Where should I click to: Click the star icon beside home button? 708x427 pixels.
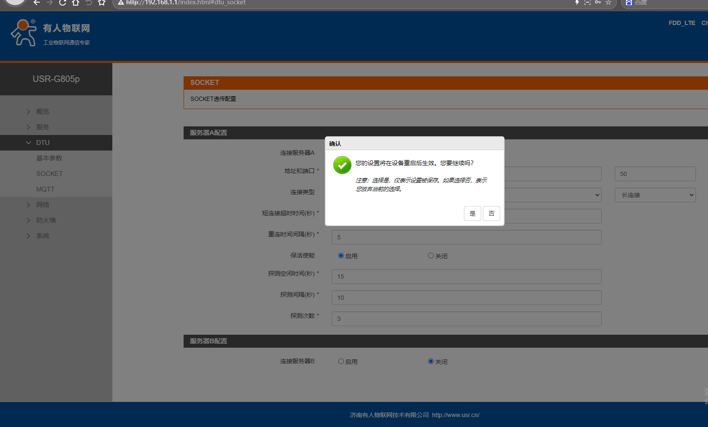pos(102,3)
